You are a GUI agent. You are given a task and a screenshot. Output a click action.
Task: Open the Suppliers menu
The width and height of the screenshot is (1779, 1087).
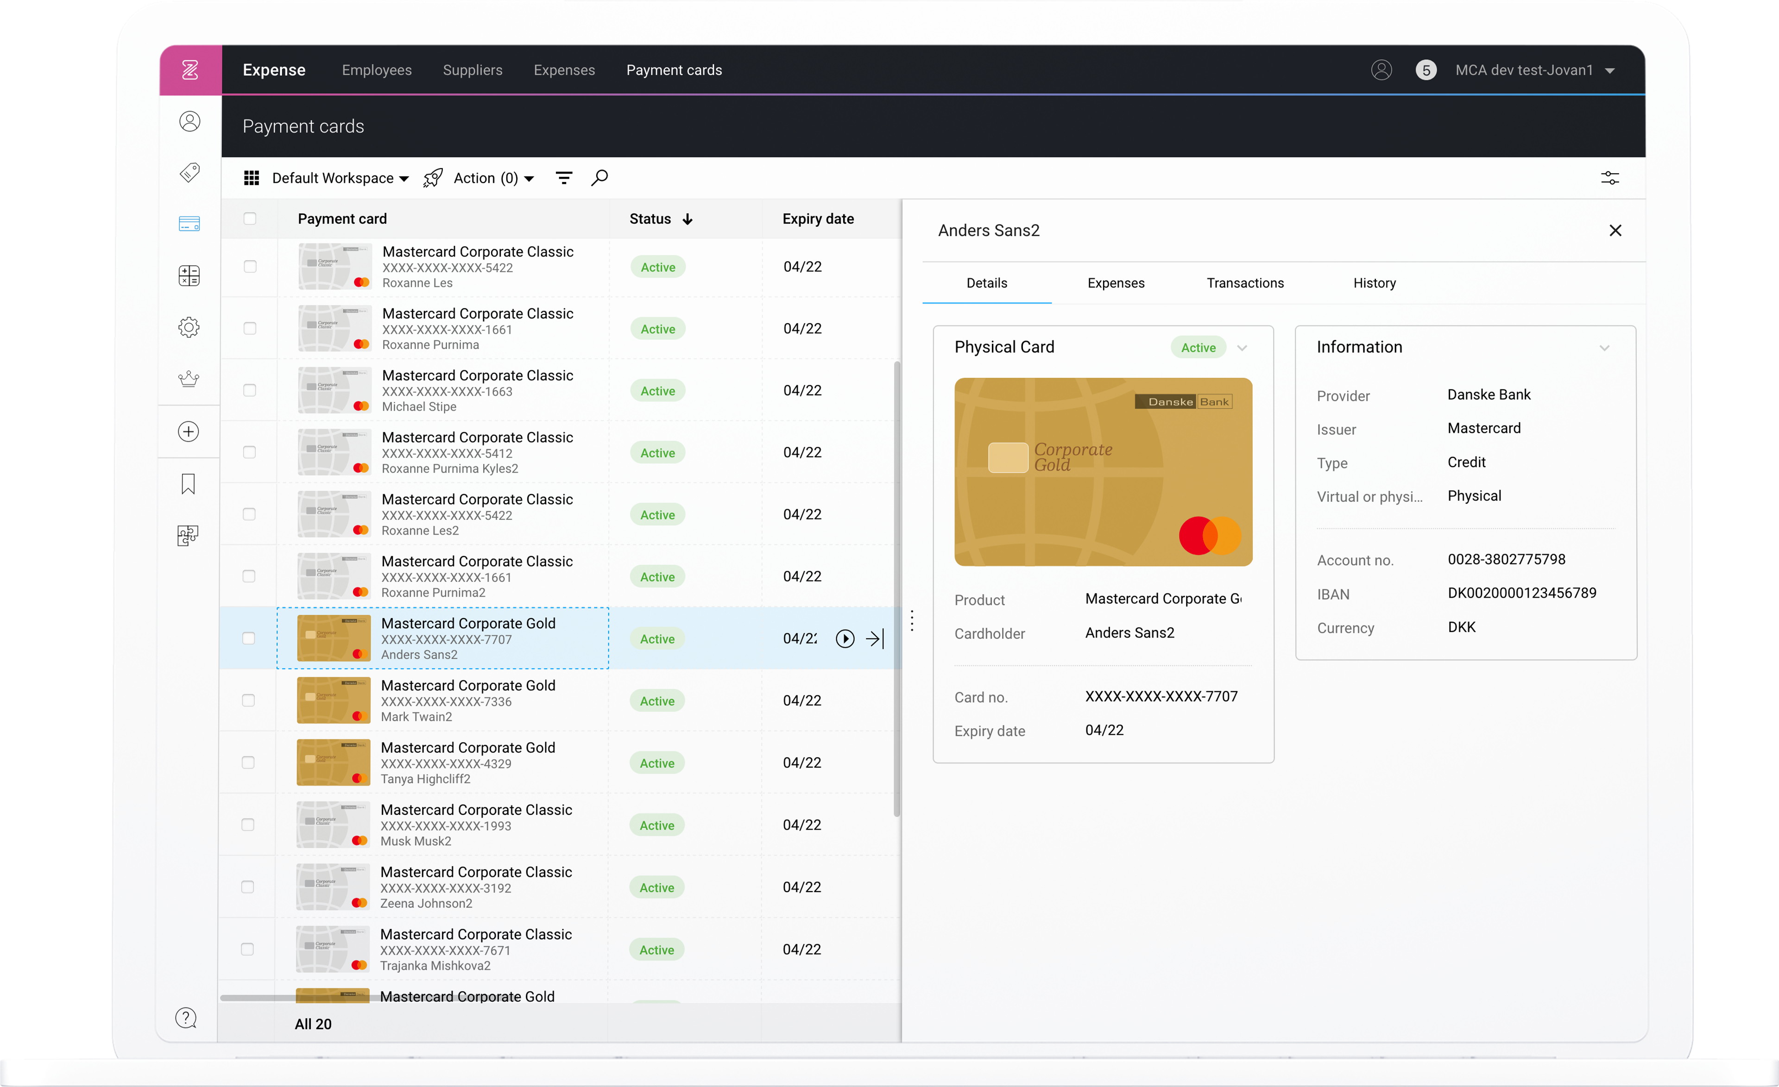point(473,70)
